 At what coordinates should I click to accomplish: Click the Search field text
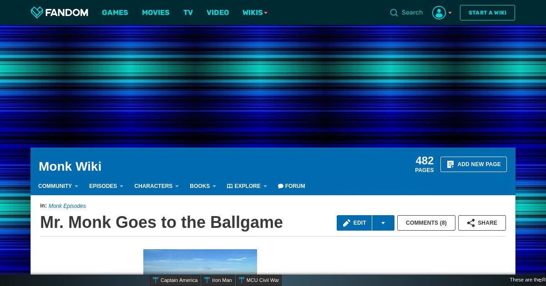click(x=412, y=13)
